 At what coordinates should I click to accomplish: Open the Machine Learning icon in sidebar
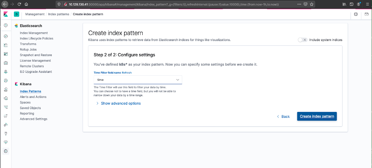[6, 80]
